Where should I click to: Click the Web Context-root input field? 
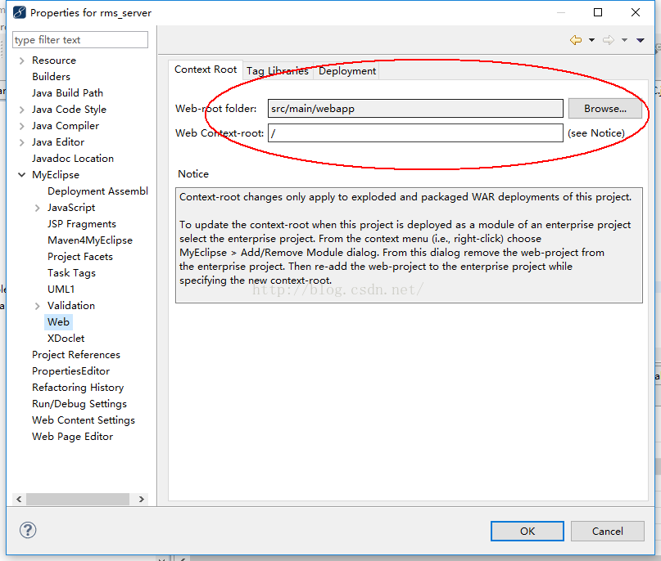point(415,133)
